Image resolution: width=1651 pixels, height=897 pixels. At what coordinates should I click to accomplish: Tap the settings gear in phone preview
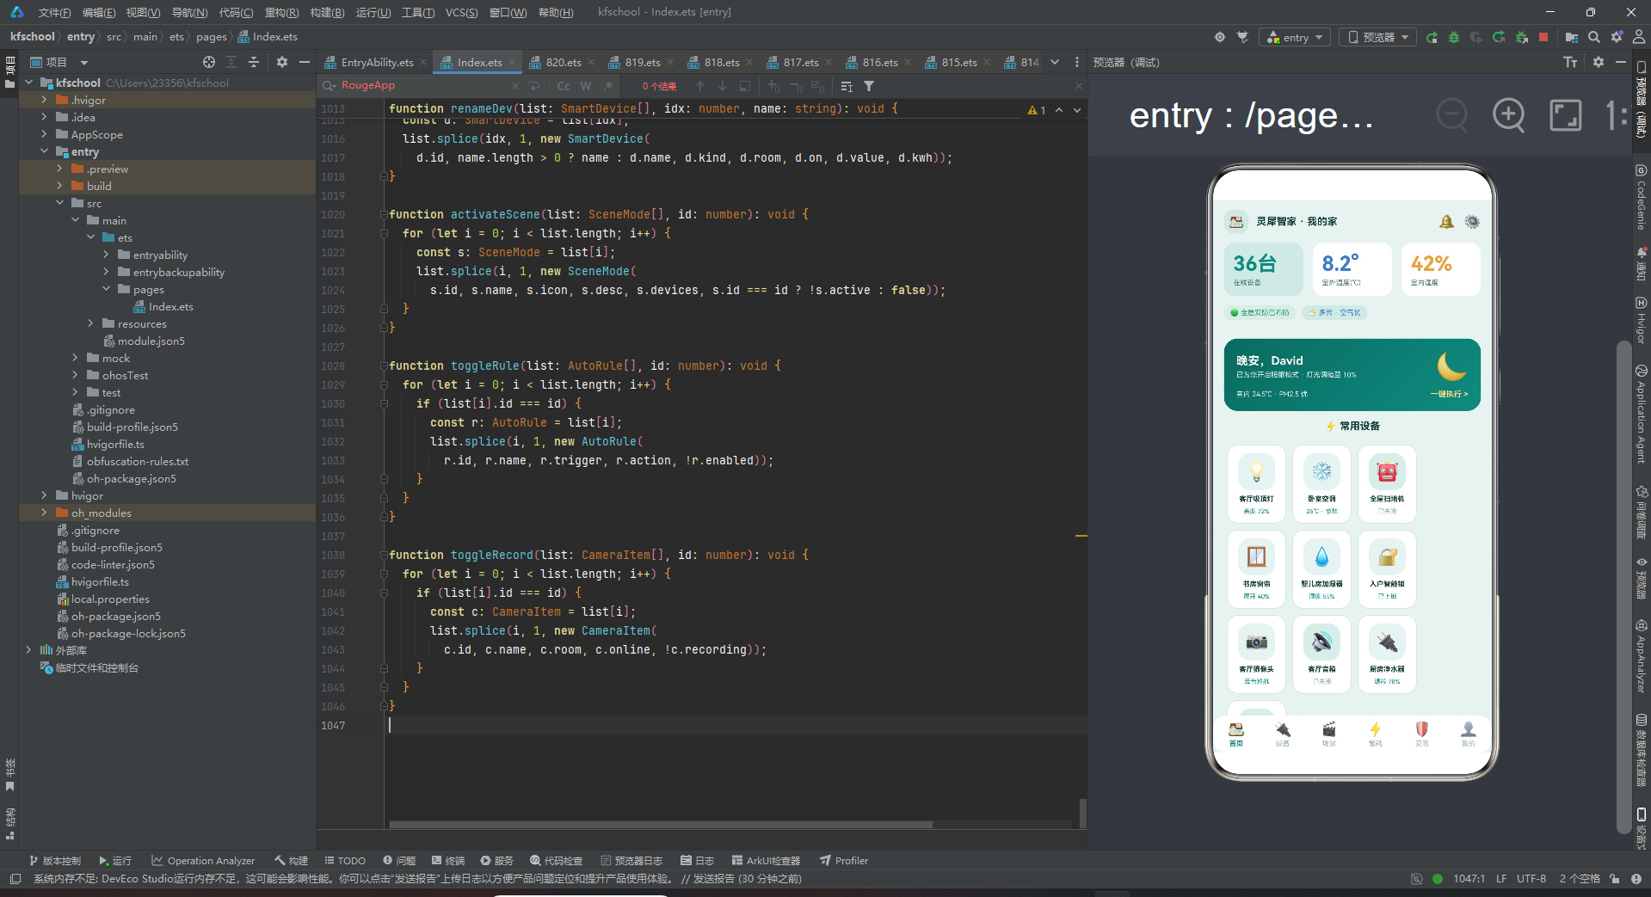click(1472, 222)
